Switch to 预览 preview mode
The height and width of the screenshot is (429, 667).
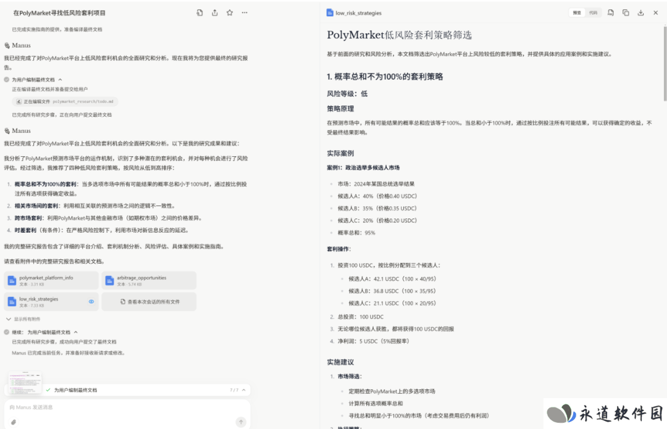click(x=577, y=13)
